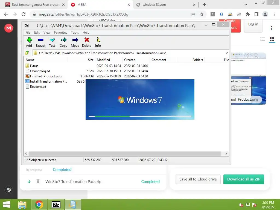Open MEGA three-dot options menu
Image resolution: width=280 pixels, height=210 pixels.
(271, 28)
